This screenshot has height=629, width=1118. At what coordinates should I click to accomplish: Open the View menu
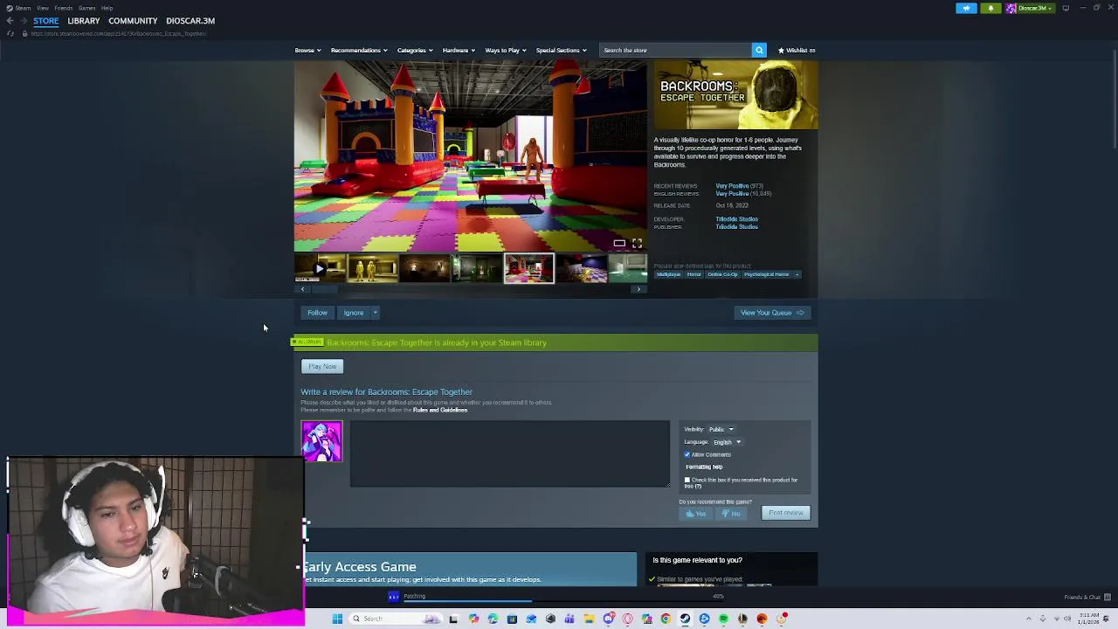(x=42, y=8)
